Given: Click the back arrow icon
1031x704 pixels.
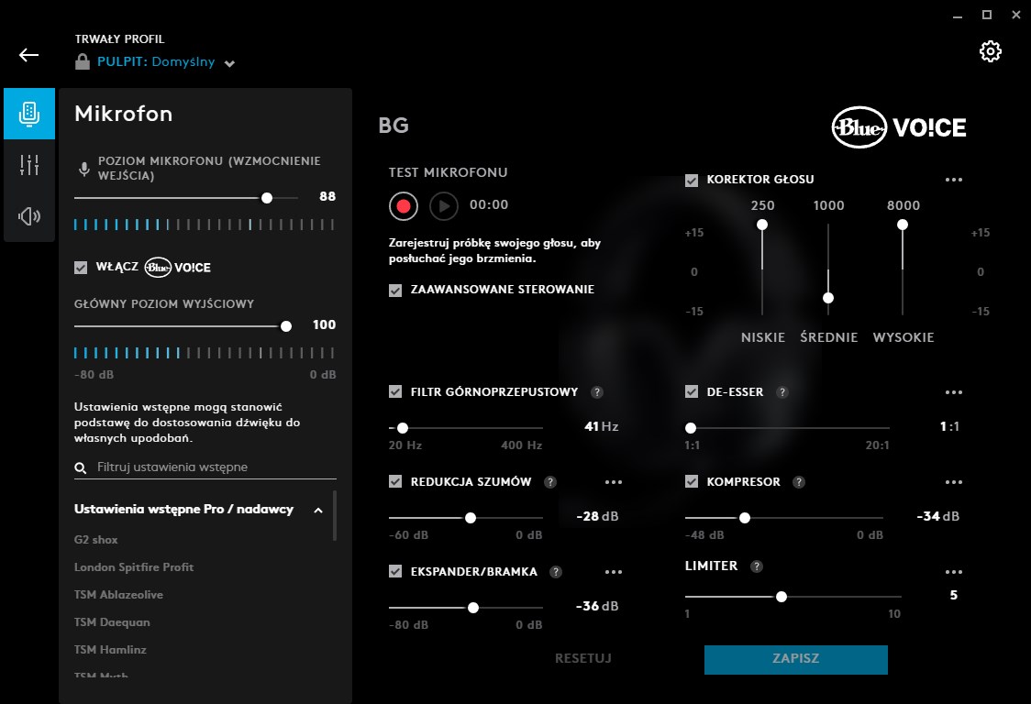Looking at the screenshot, I should tap(29, 55).
